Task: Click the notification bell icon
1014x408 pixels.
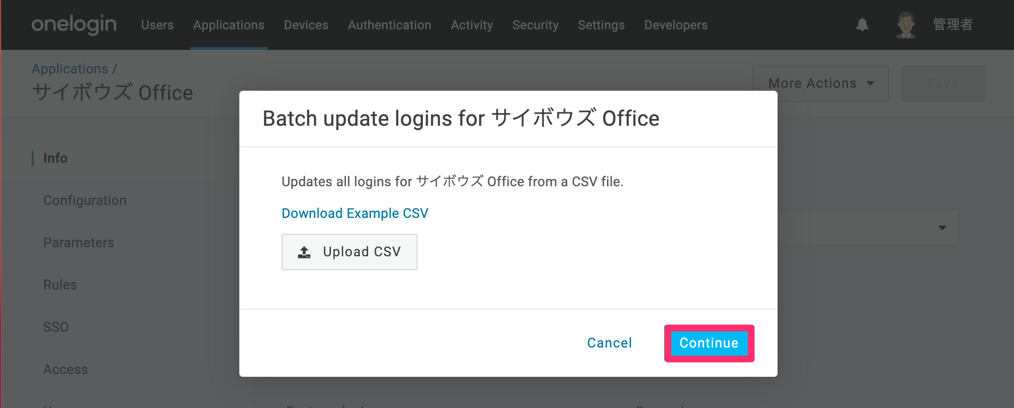Action: [862, 24]
